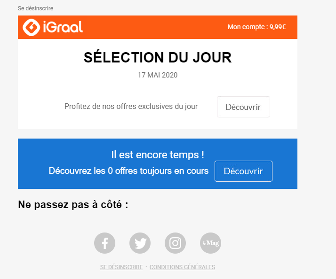Open "Mon compte : 9,99€" in the header
The width and height of the screenshot is (336, 279).
pos(256,27)
